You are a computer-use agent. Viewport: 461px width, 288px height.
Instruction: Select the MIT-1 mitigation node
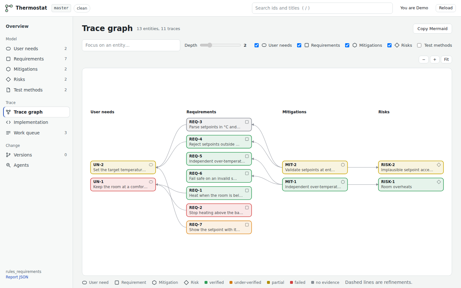tap(315, 185)
